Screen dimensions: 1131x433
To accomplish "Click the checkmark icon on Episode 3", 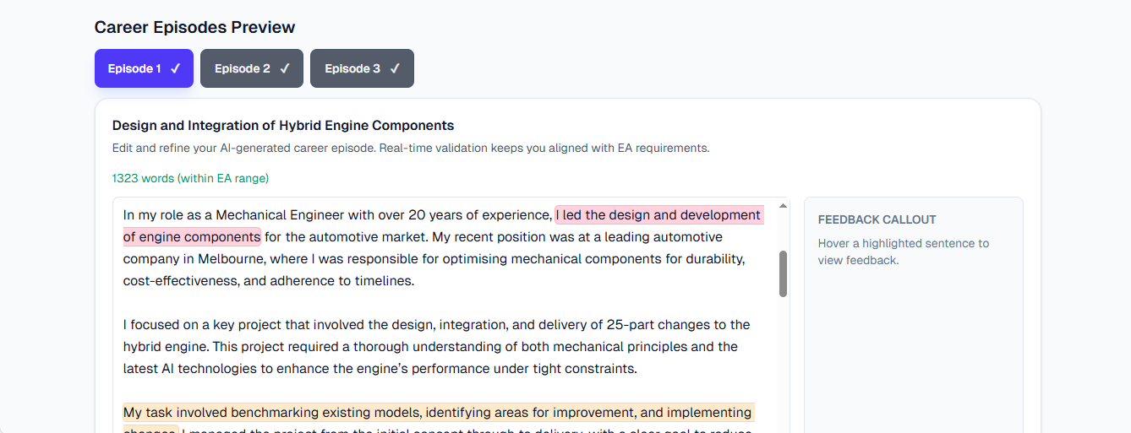I will click(x=395, y=68).
